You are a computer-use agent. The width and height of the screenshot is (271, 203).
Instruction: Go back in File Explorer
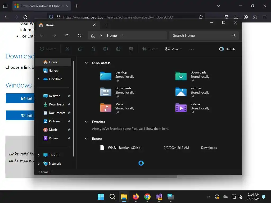click(x=42, y=35)
